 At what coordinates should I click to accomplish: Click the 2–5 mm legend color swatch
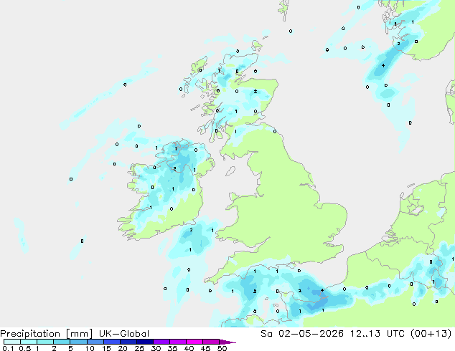[x=62, y=342]
